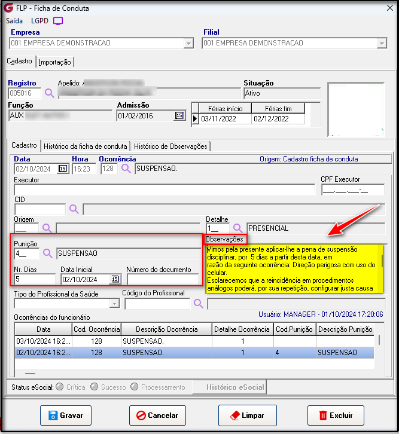Click the CID lookup magnifier
This screenshot has width=399, height=434.
pos(74,209)
